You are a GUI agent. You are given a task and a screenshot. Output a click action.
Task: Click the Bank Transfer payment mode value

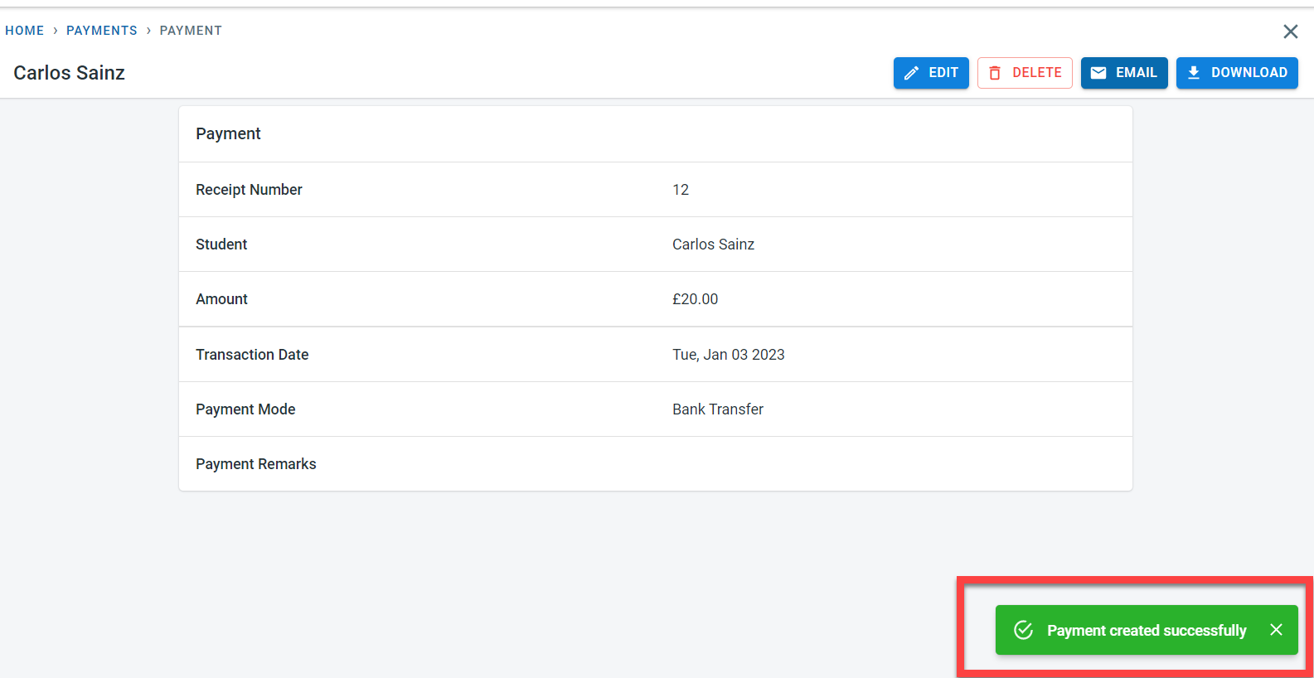717,409
